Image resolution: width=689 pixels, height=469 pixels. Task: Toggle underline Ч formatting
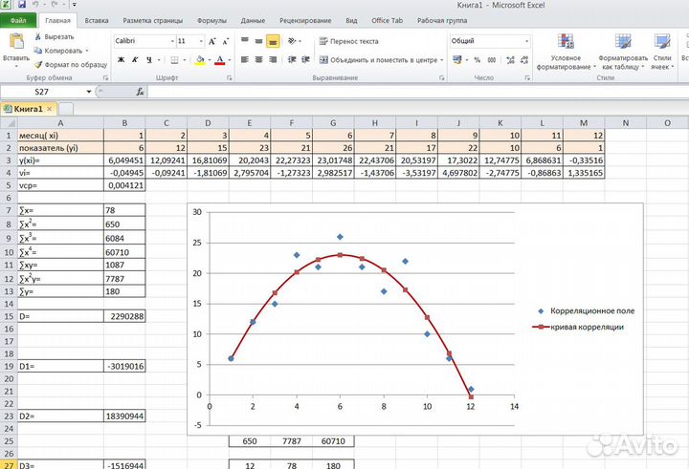149,59
